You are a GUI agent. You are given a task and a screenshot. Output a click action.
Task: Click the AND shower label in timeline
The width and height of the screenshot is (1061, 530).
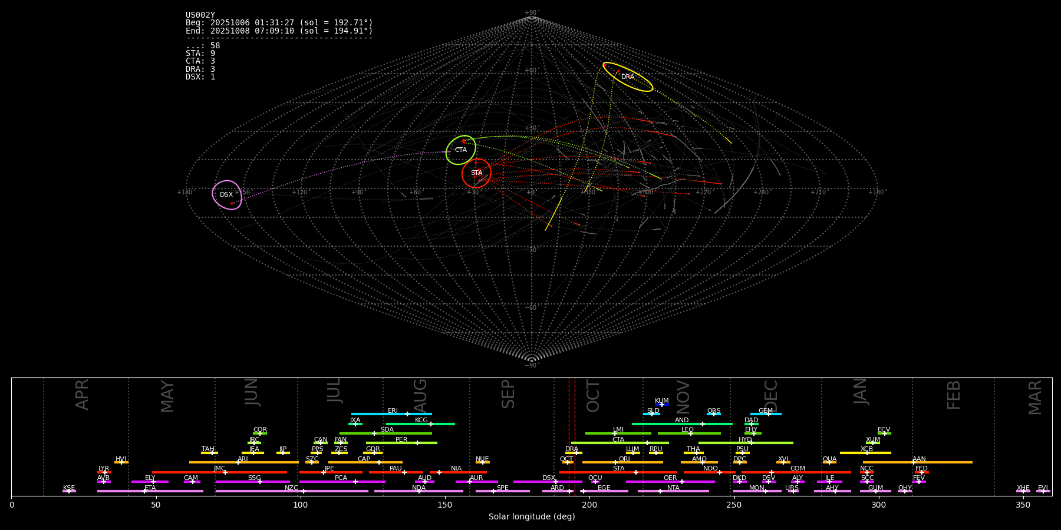coord(682,420)
